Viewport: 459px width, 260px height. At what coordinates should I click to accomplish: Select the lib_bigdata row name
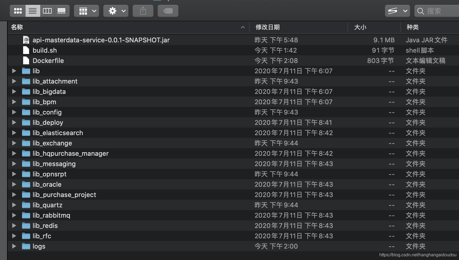point(49,92)
